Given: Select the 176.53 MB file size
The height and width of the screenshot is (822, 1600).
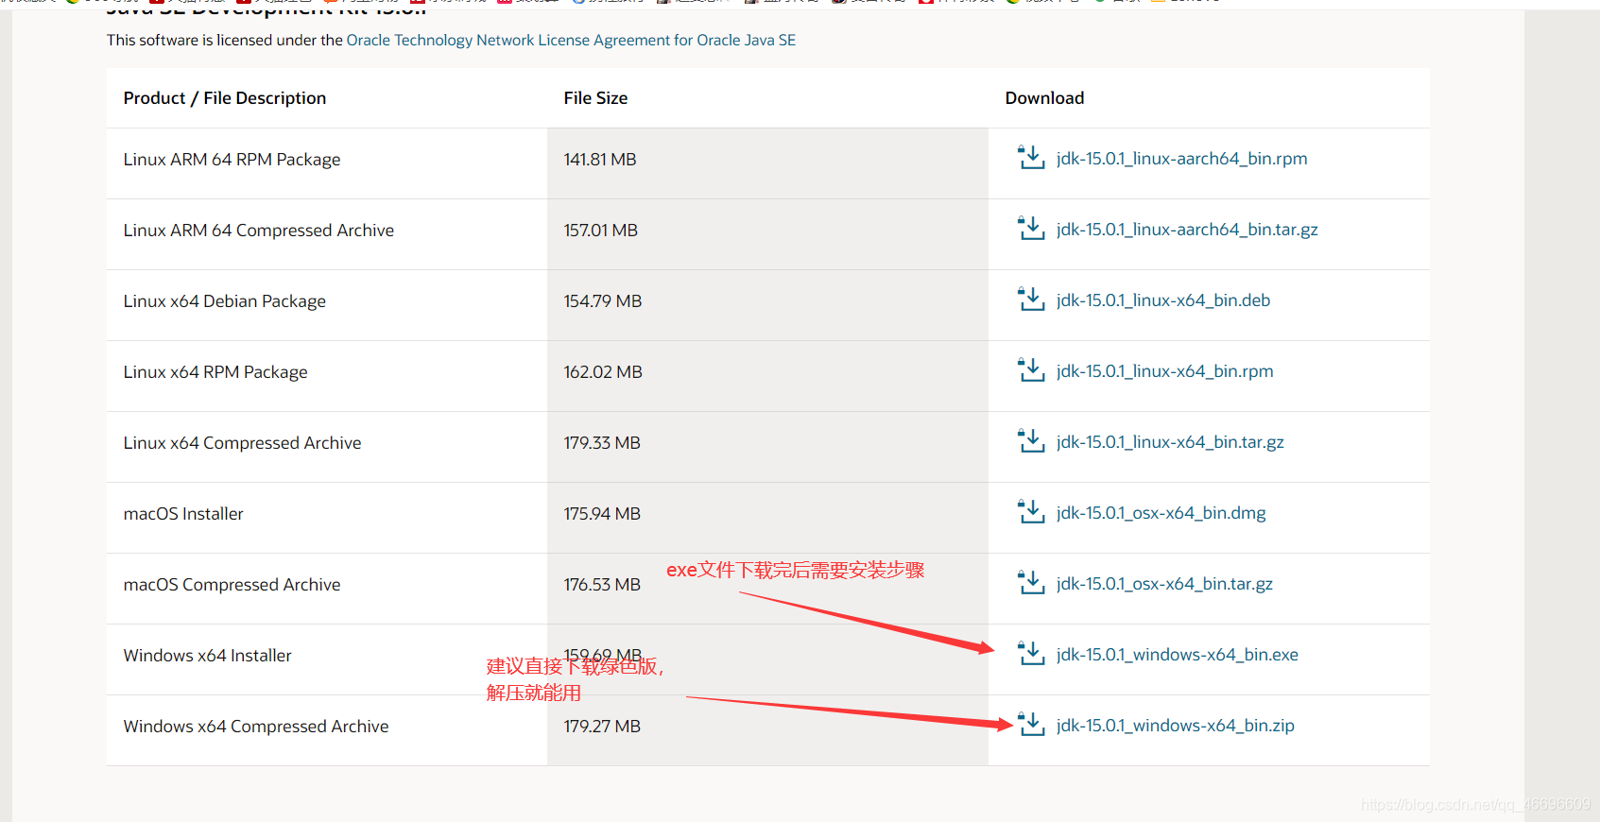Looking at the screenshot, I should click(x=602, y=585).
